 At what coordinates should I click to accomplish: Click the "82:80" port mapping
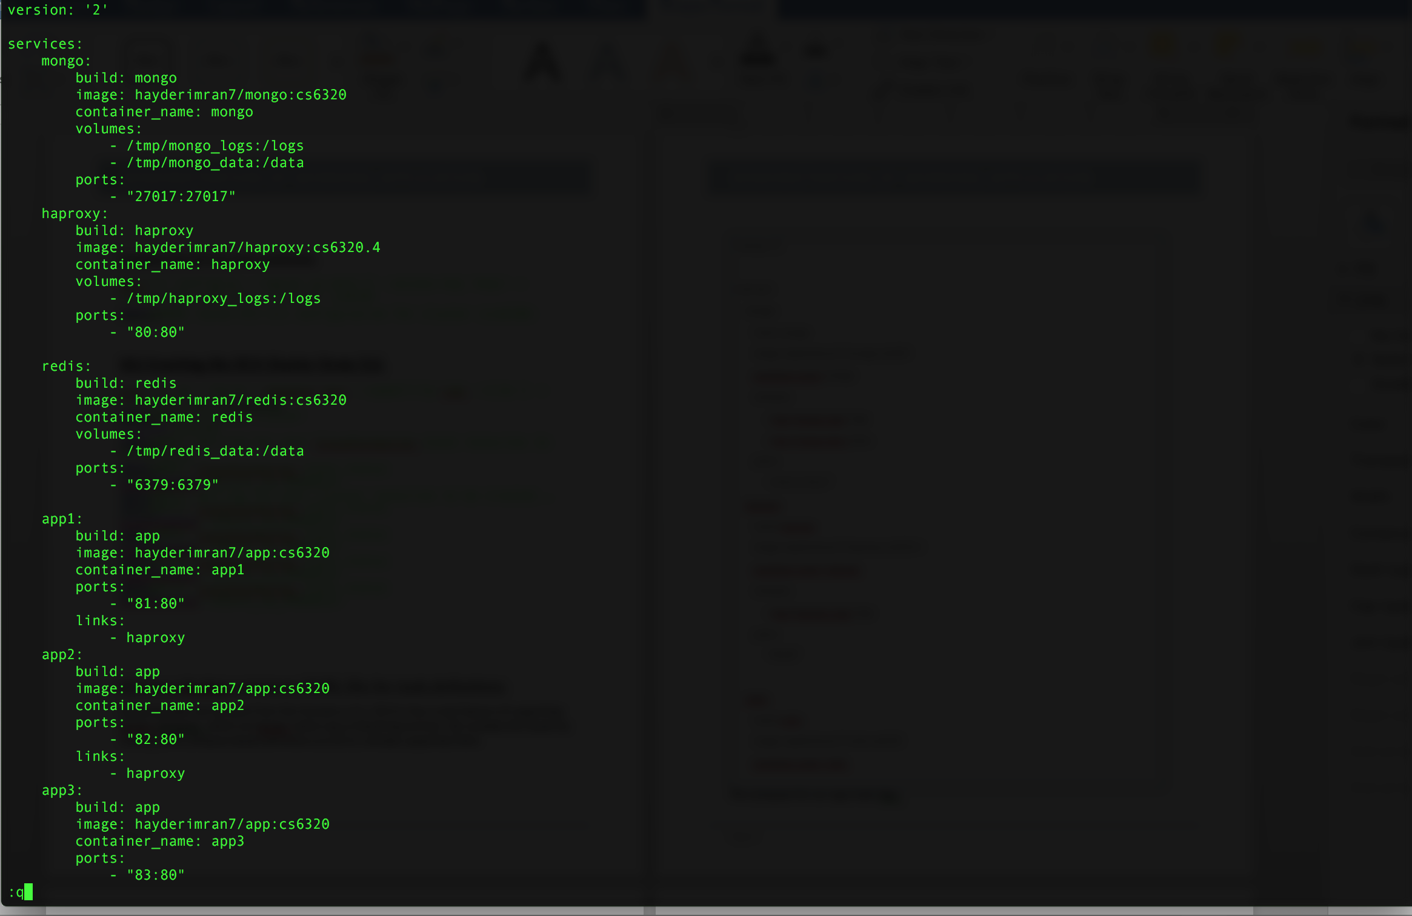155,739
